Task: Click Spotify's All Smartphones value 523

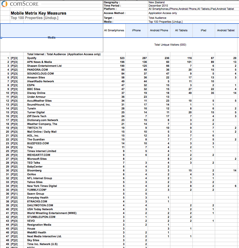Action: click(x=122, y=58)
